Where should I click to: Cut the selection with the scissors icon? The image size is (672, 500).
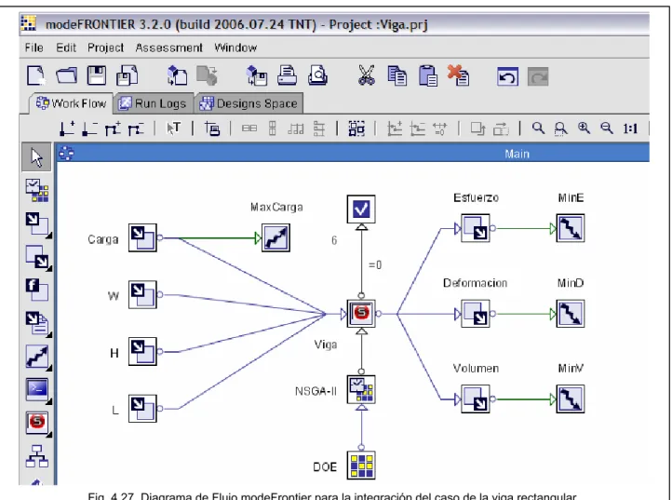click(x=367, y=76)
